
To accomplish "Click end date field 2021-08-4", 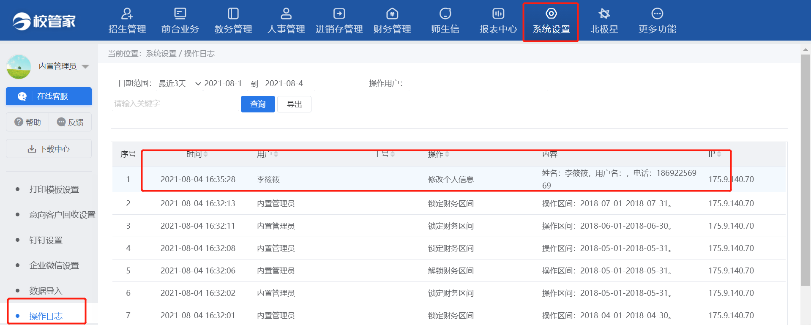I will [x=288, y=84].
